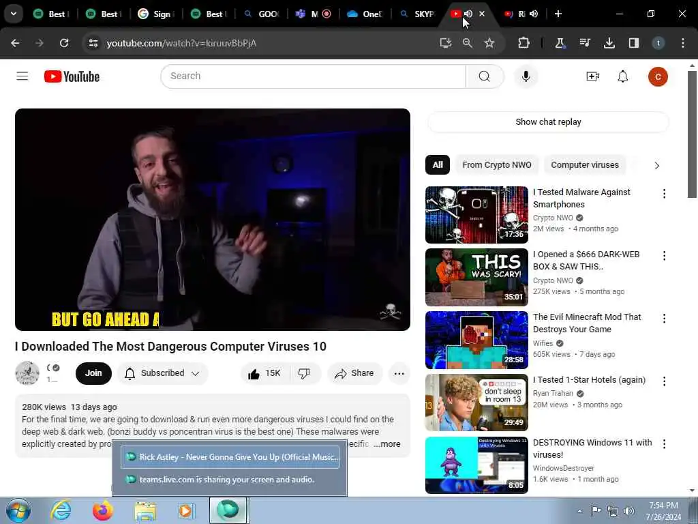This screenshot has width=698, height=524.
Task: Run search with the magnifier button
Action: [485, 76]
